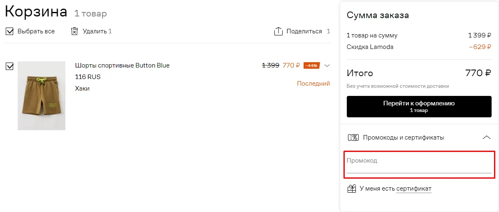Click the share upload icon
Viewport: 499px width, 212px height.
tap(279, 31)
